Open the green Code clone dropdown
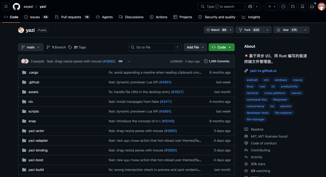 [x=222, y=47]
